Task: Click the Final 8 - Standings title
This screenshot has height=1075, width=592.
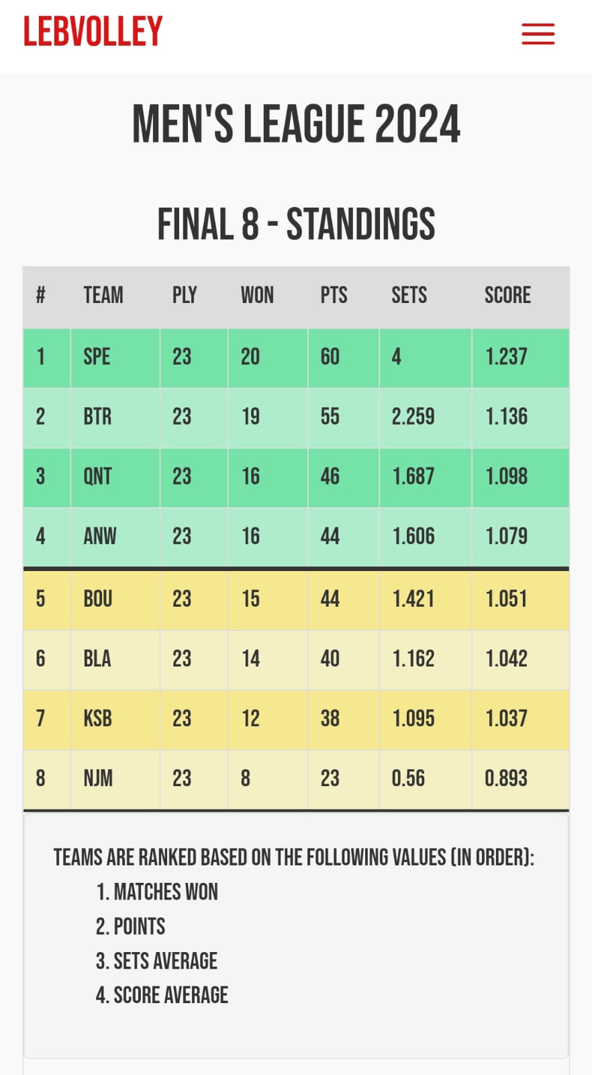Action: (296, 224)
